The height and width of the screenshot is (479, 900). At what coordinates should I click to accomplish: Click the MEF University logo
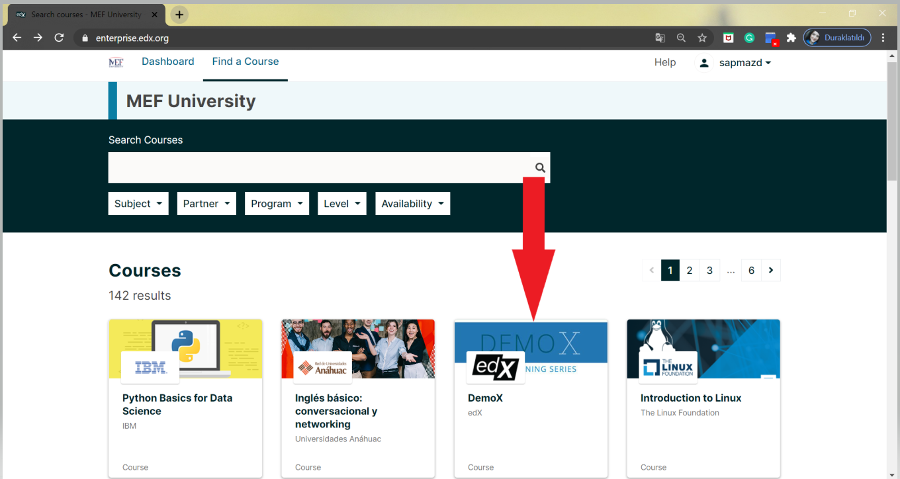coord(116,62)
